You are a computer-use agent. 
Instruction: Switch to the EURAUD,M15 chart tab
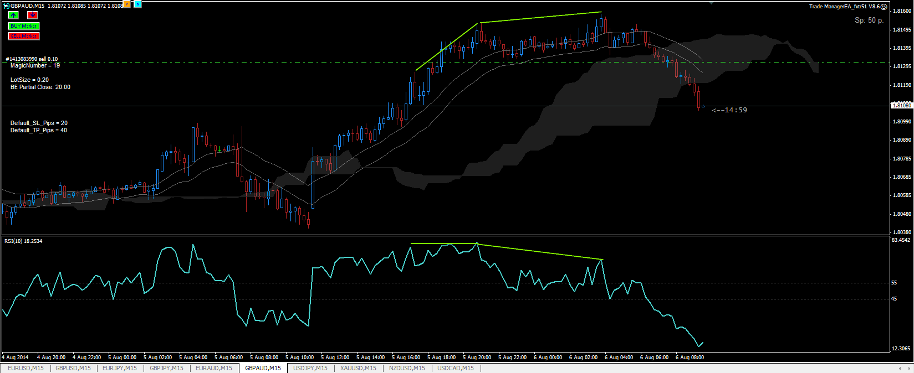pos(214,368)
